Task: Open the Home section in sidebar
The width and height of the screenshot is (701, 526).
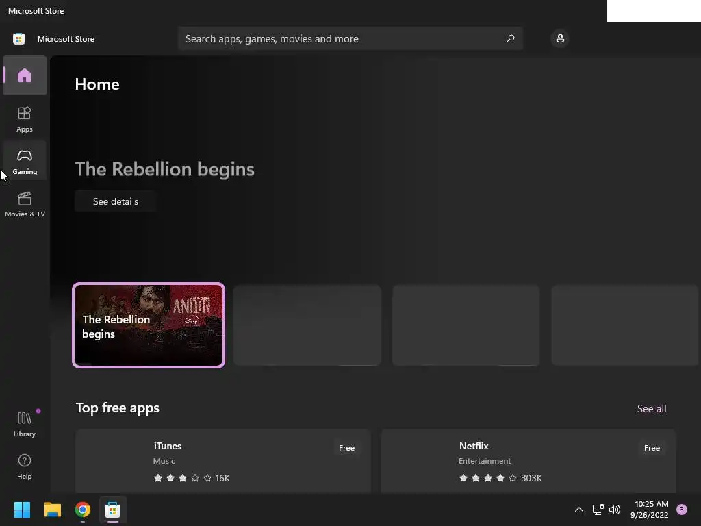Action: pos(25,75)
